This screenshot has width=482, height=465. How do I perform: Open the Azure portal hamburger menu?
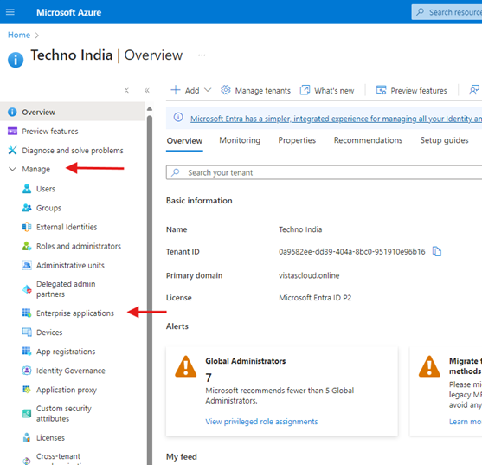(x=10, y=12)
